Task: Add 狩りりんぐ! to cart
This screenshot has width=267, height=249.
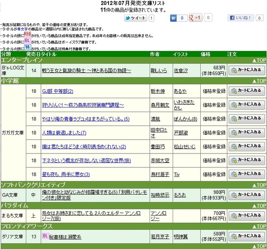Action: pos(247,105)
